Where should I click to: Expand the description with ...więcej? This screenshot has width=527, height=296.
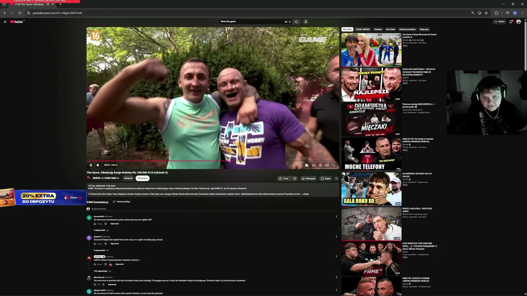(305, 194)
